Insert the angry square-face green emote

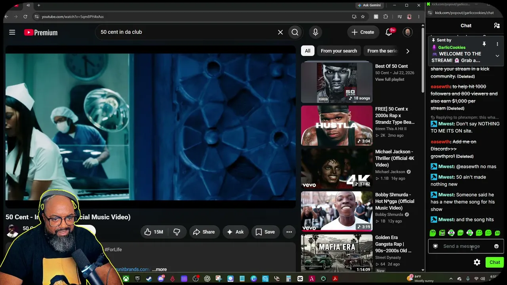[x=442, y=233]
